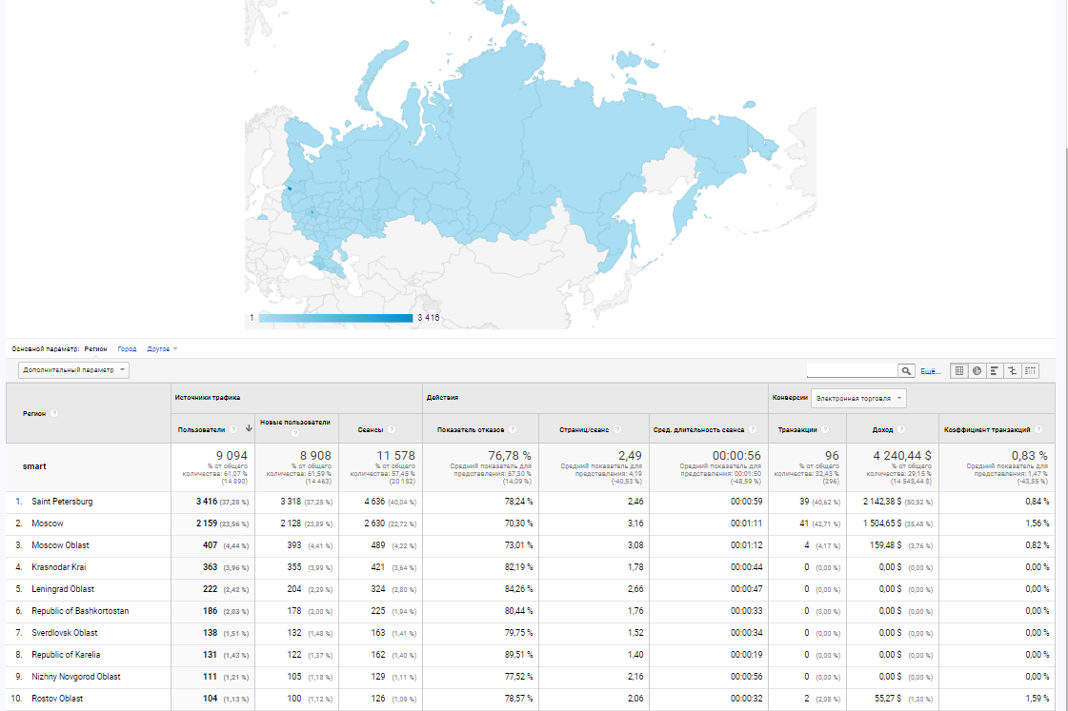The height and width of the screenshot is (711, 1068).
Task: Sort by the Сеансы column header
Action: click(x=371, y=430)
